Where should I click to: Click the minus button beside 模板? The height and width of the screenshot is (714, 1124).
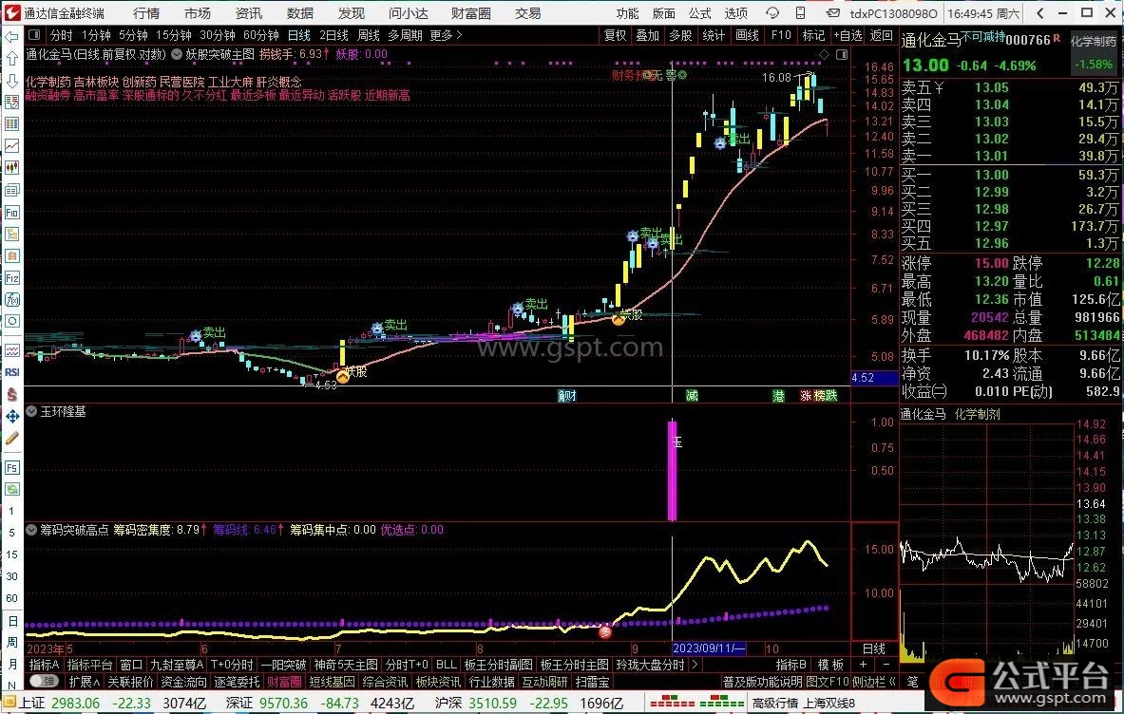point(886,665)
